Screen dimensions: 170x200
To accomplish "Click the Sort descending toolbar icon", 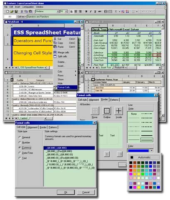I will coord(127,12).
